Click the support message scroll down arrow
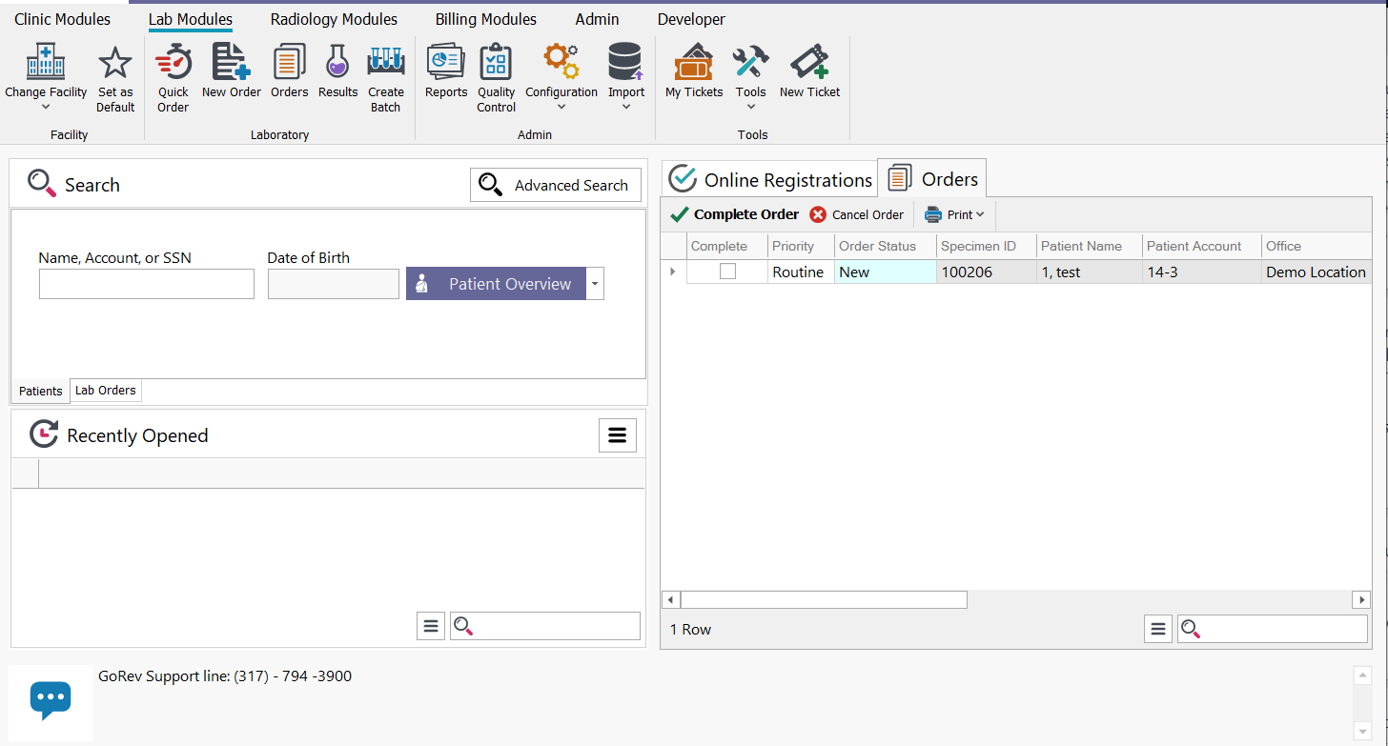 tap(1361, 731)
